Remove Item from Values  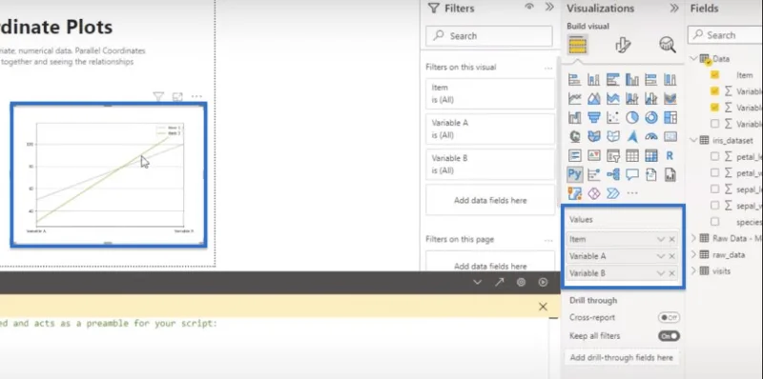pyautogui.click(x=672, y=239)
